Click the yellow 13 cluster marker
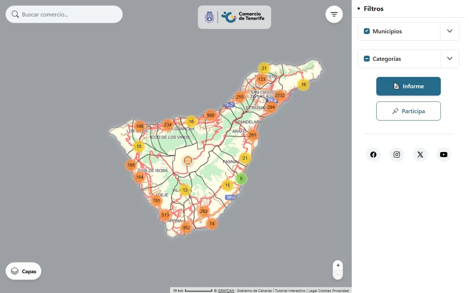This screenshot has height=293, width=469. pos(185,190)
